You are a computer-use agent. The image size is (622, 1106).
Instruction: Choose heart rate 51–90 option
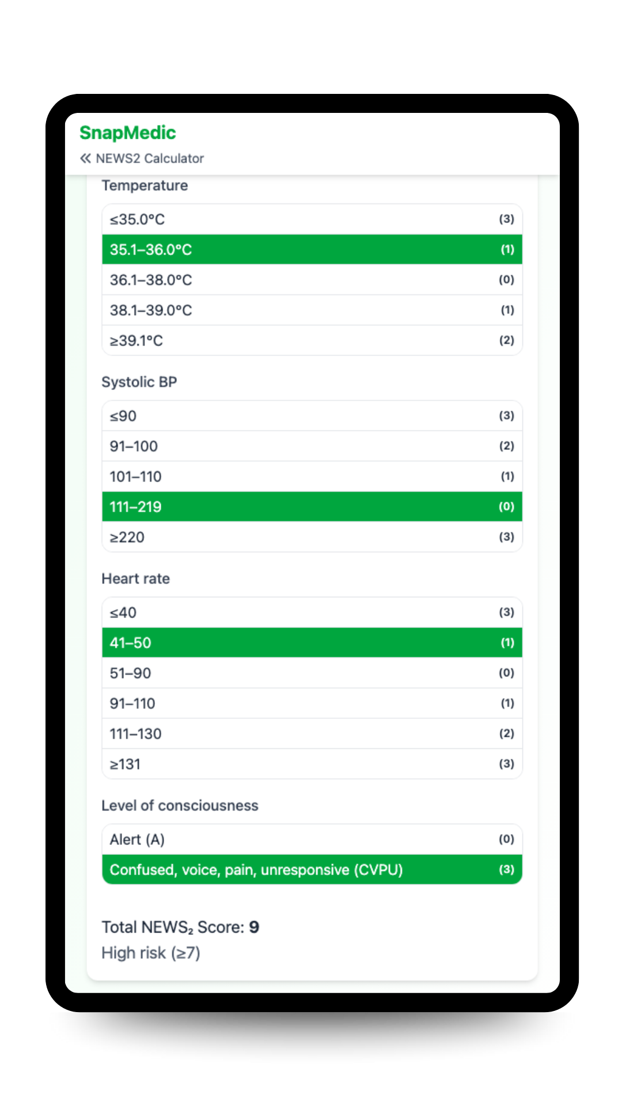point(312,673)
